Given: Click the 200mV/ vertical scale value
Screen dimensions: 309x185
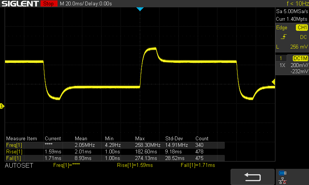Looking at the screenshot, I should point(299,65).
